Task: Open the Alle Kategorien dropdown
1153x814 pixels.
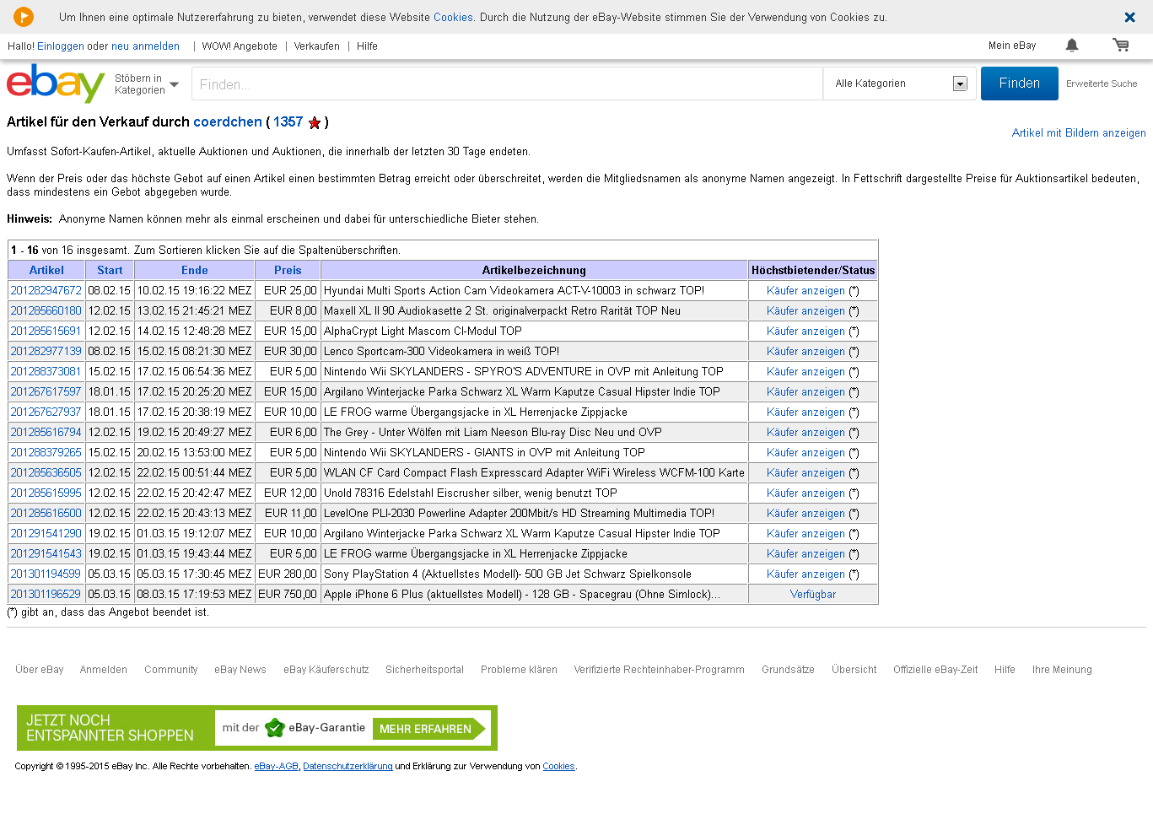Action: [x=900, y=84]
